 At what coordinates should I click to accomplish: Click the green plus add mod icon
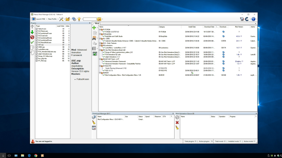[x=94, y=28]
